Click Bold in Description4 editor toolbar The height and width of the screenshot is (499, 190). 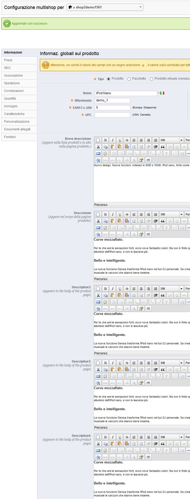click(x=105, y=437)
